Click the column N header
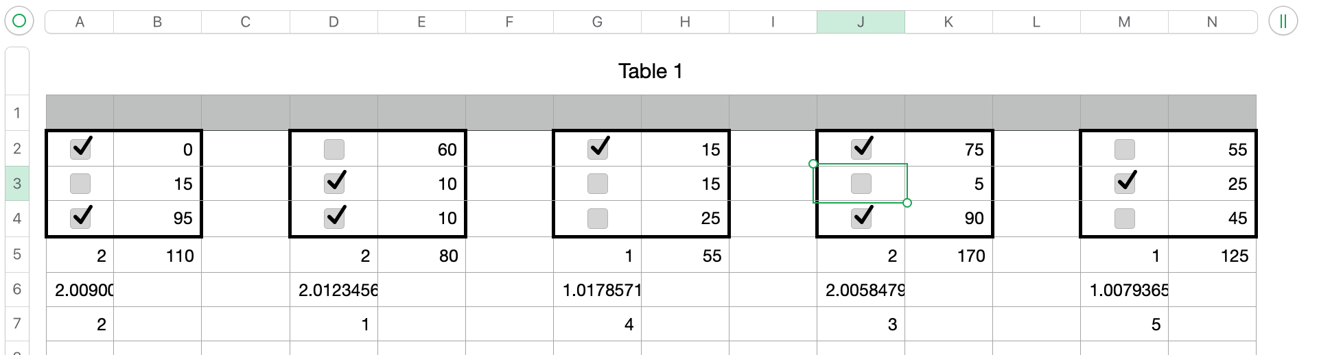 1212,22
